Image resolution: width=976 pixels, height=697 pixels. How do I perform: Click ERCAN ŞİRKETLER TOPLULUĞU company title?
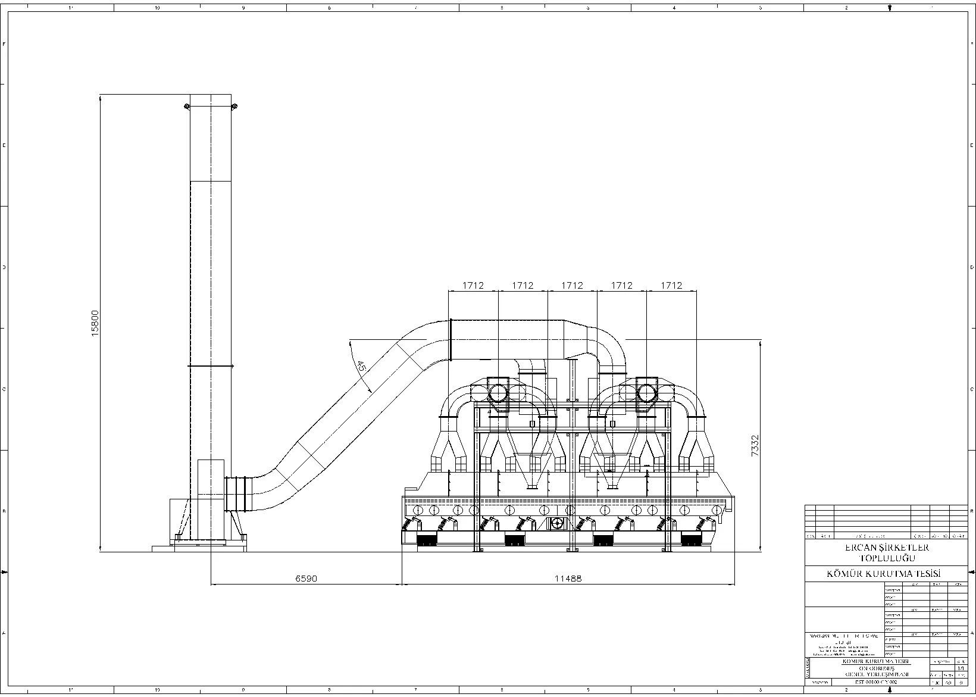pyautogui.click(x=886, y=552)
